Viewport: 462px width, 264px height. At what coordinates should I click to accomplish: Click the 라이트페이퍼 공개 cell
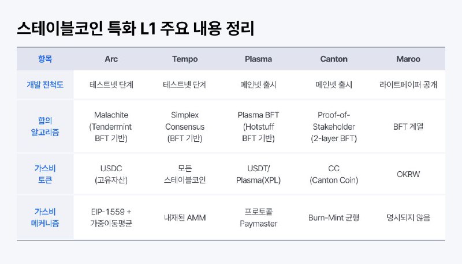point(408,85)
